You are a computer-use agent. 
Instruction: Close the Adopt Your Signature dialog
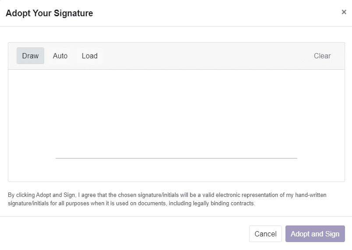point(344,12)
